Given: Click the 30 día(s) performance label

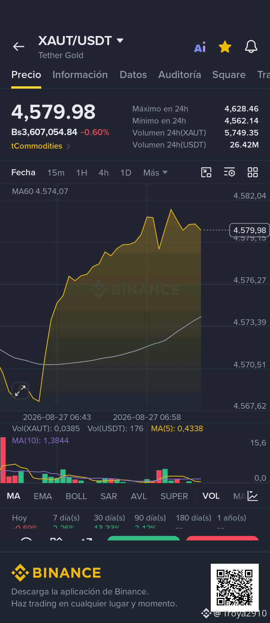Looking at the screenshot, I should pos(109,518).
